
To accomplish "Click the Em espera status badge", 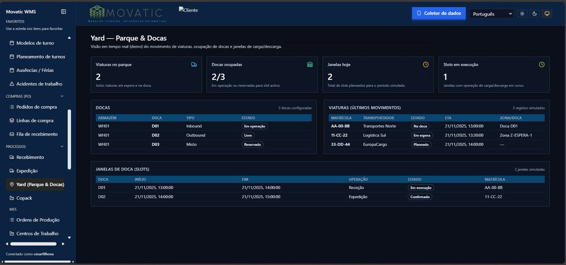I will (x=422, y=135).
